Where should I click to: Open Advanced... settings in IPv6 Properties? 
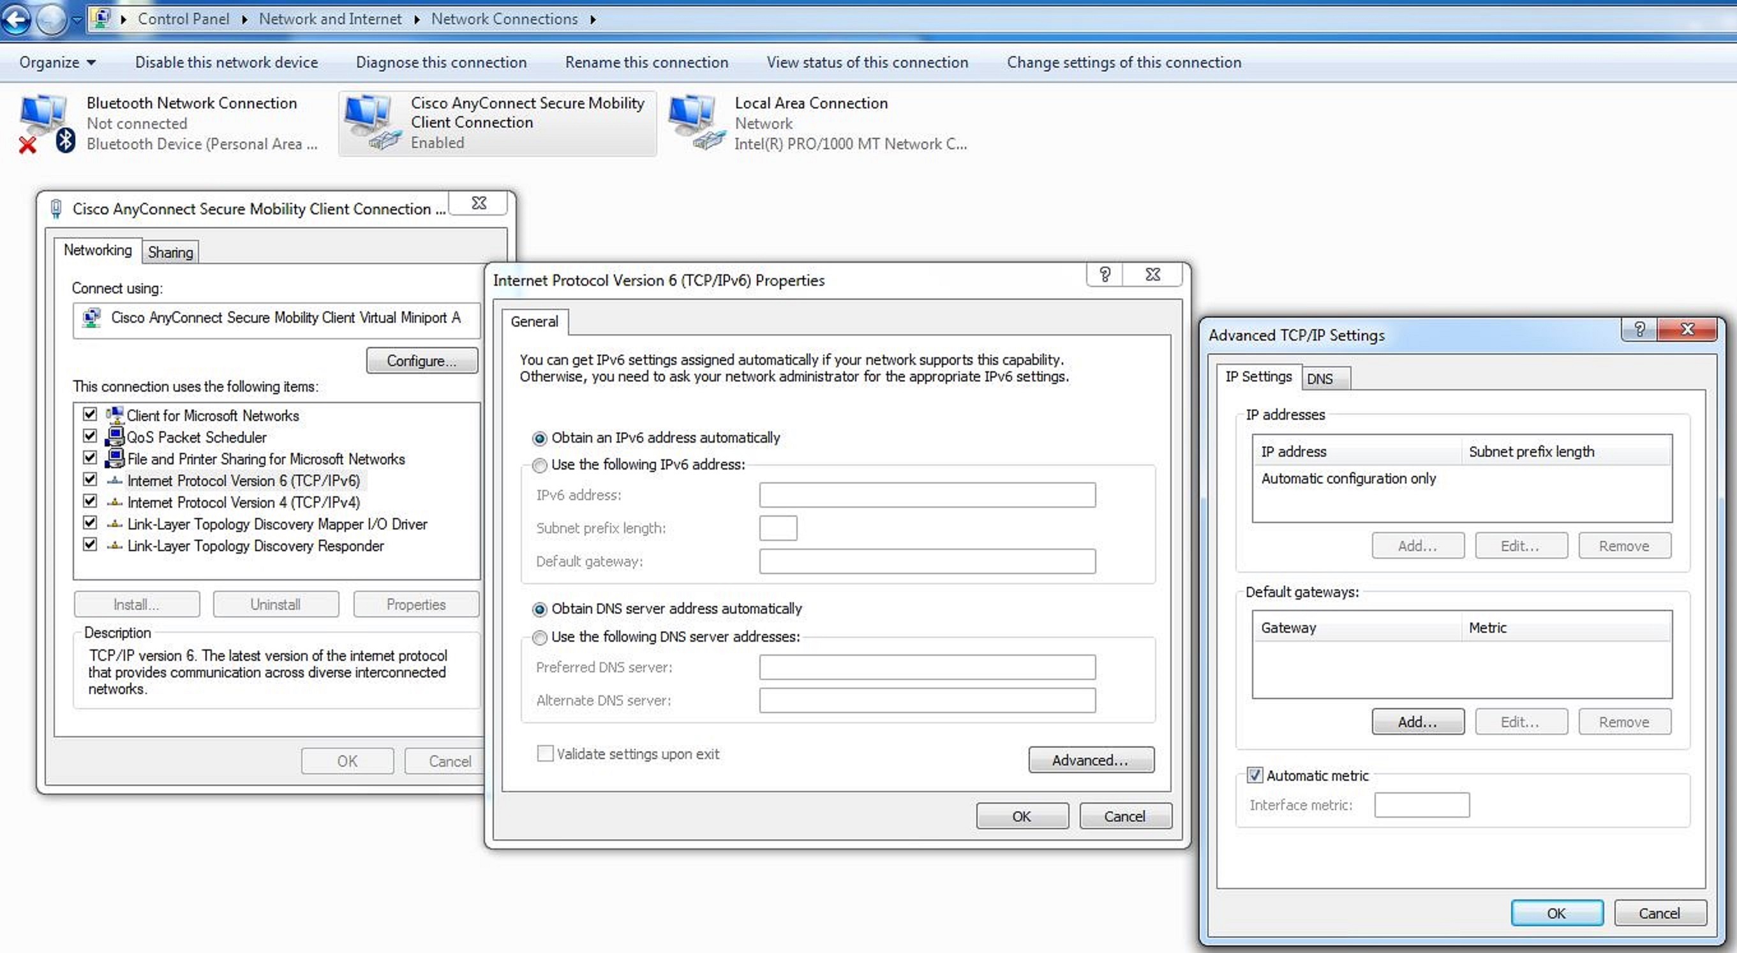point(1091,760)
